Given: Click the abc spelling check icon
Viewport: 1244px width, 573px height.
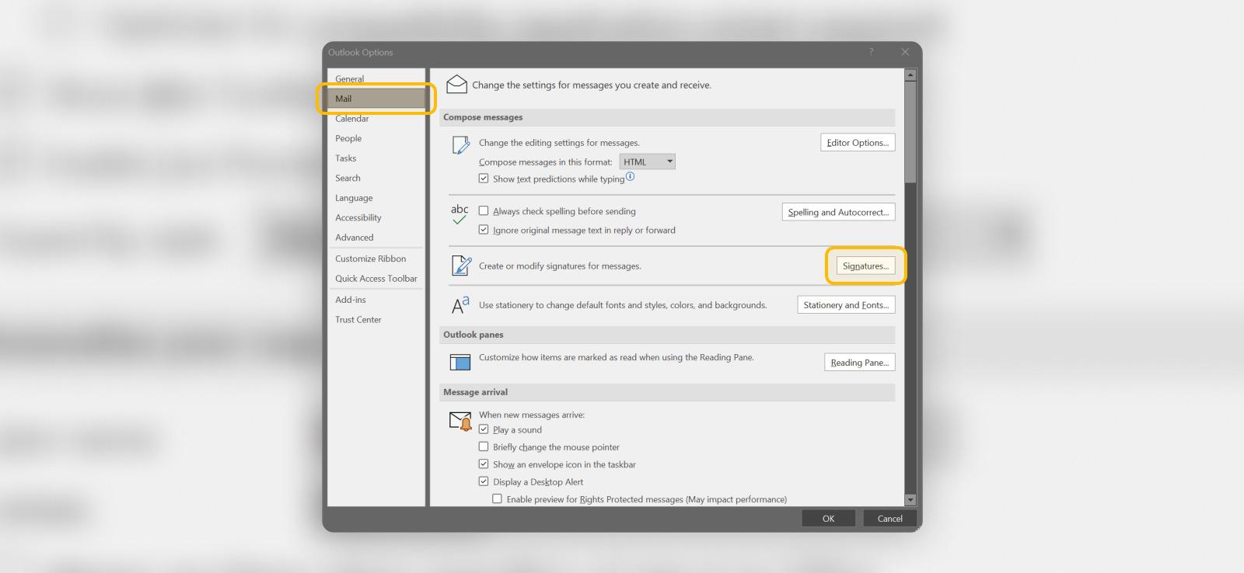Looking at the screenshot, I should point(460,214).
